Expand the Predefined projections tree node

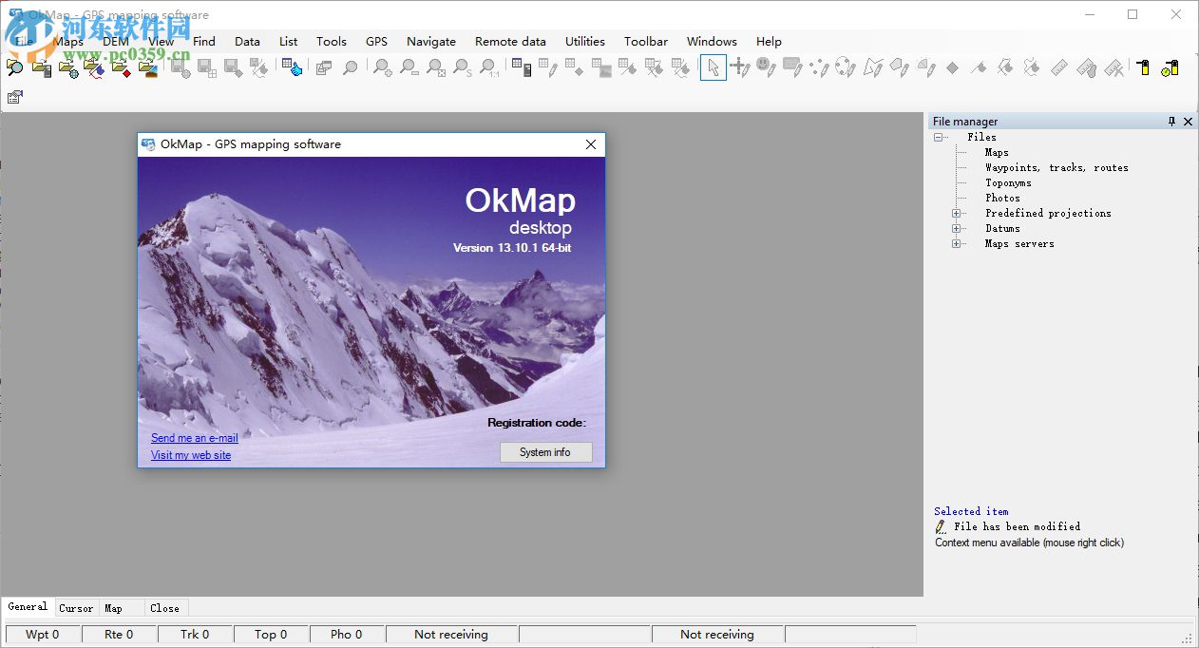[x=958, y=213]
